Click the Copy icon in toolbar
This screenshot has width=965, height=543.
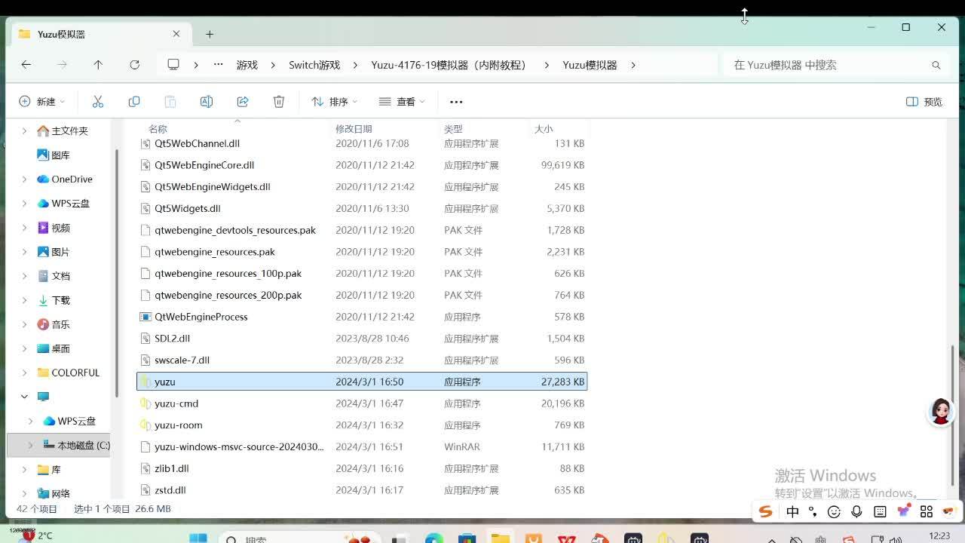coord(134,102)
